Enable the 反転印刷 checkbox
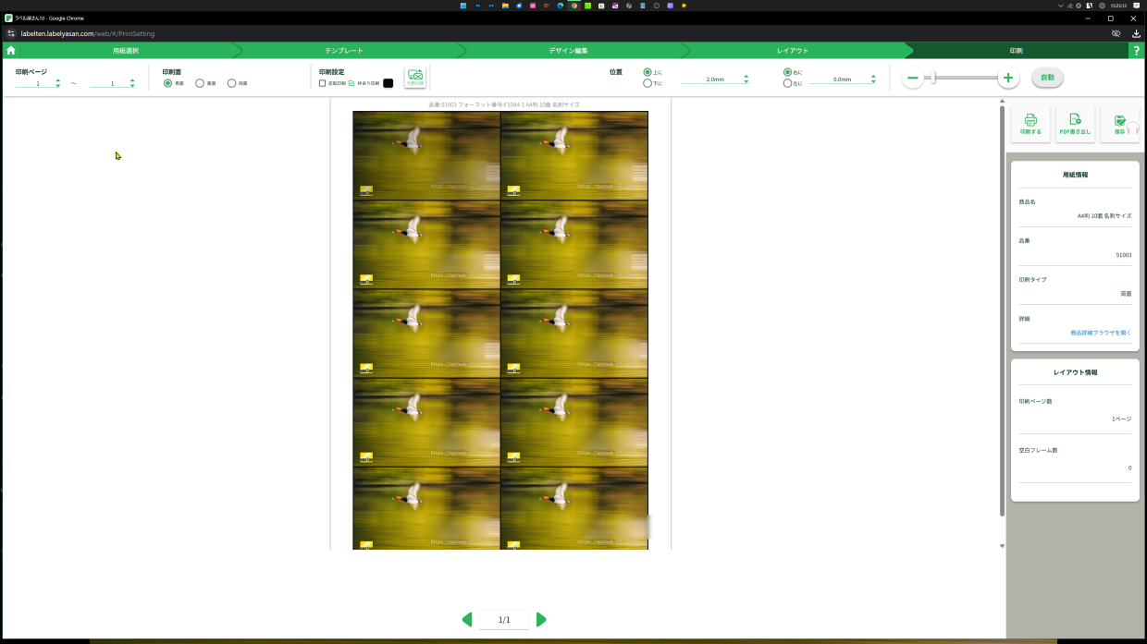The height and width of the screenshot is (644, 1147). tap(323, 83)
